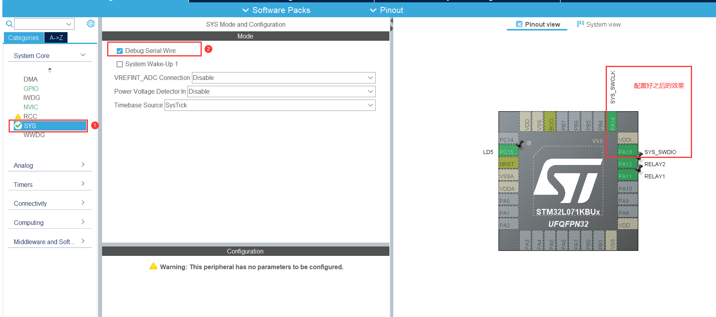716x317 pixels.
Task: Select RCC in the peripheral list
Action: (x=30, y=116)
